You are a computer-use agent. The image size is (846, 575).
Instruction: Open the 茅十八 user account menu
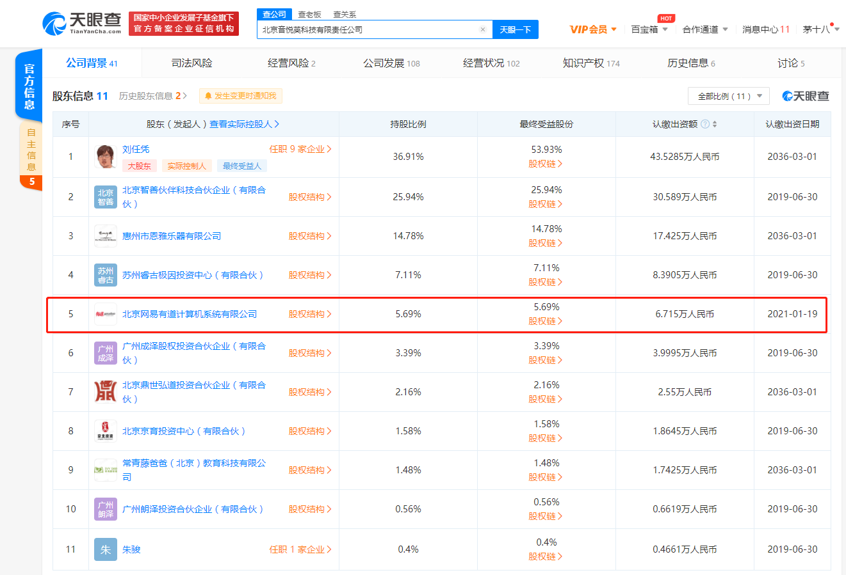[821, 29]
